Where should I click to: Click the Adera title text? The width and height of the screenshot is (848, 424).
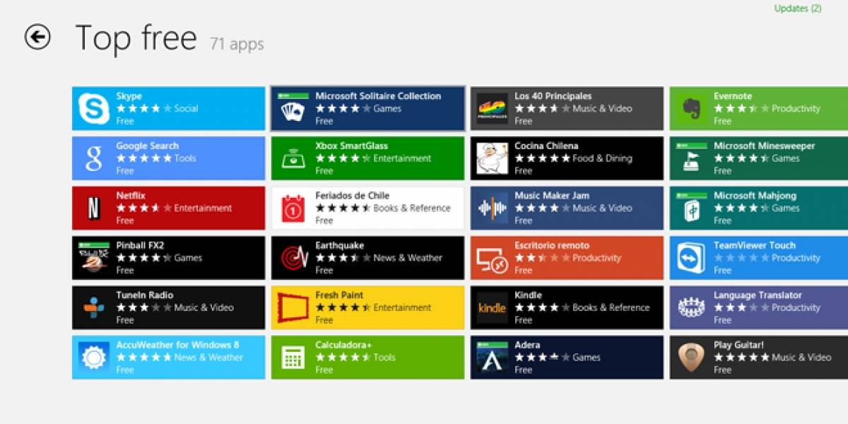coord(527,345)
